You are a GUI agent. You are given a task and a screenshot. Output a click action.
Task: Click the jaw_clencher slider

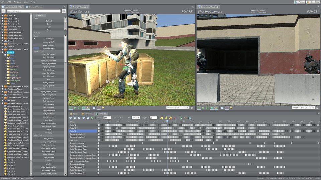coord(48,117)
